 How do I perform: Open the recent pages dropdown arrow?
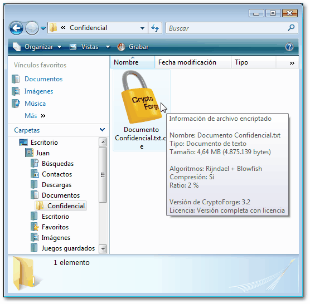tap(43, 28)
